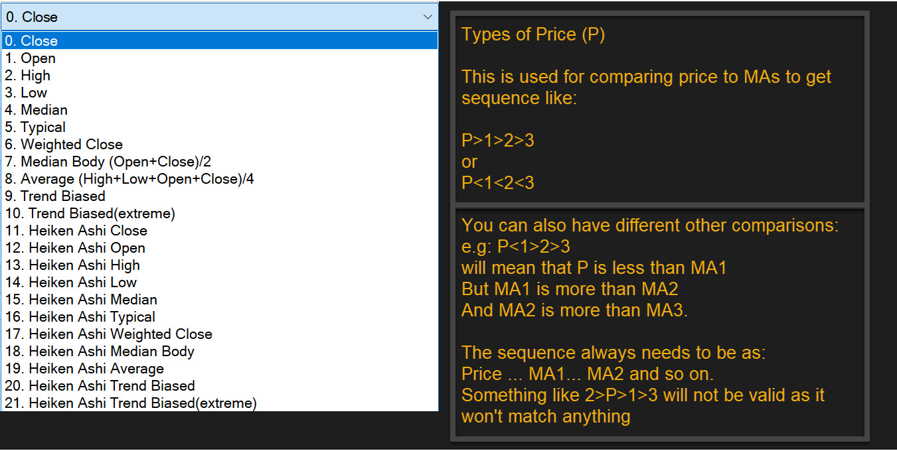The image size is (897, 451).
Task: Pick the '3. Low' option
Action: (x=27, y=93)
